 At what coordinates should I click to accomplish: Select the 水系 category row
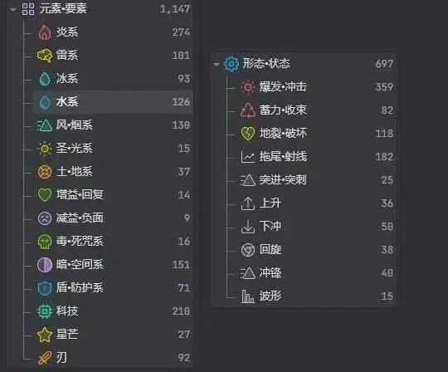[x=113, y=102]
